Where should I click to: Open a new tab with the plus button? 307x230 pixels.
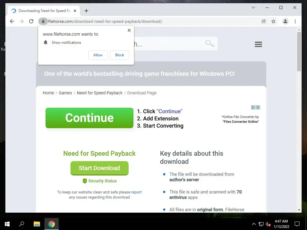(x=86, y=11)
